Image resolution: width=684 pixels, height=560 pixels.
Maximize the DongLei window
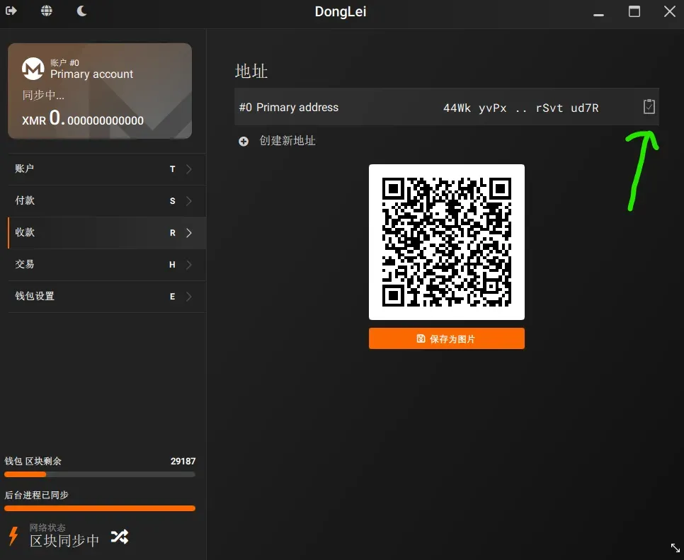(x=634, y=11)
